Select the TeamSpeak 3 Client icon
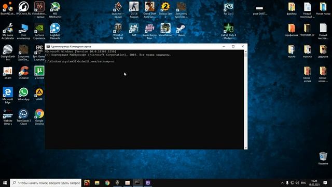Viewport: 332px width, 187px height. click(23, 116)
